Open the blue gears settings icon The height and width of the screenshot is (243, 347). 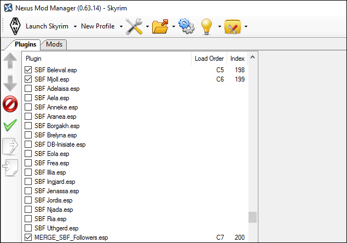click(187, 26)
